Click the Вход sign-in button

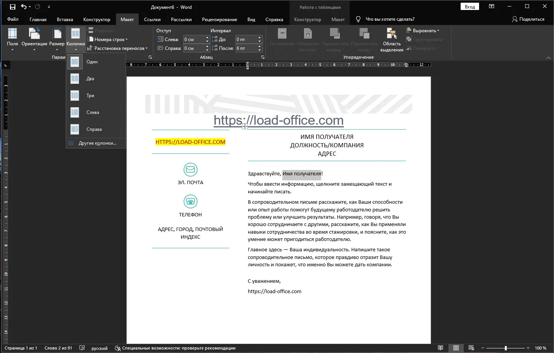470,7
